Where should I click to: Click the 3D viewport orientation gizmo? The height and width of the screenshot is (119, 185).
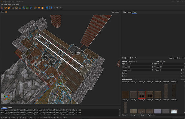click(x=7, y=98)
